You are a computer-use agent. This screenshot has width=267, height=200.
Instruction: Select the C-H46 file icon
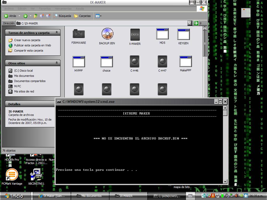click(135, 61)
